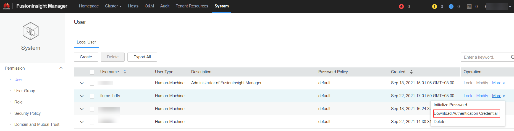Viewport: 514px width, 131px height.
Task: Click the Create button
Action: [x=86, y=57]
